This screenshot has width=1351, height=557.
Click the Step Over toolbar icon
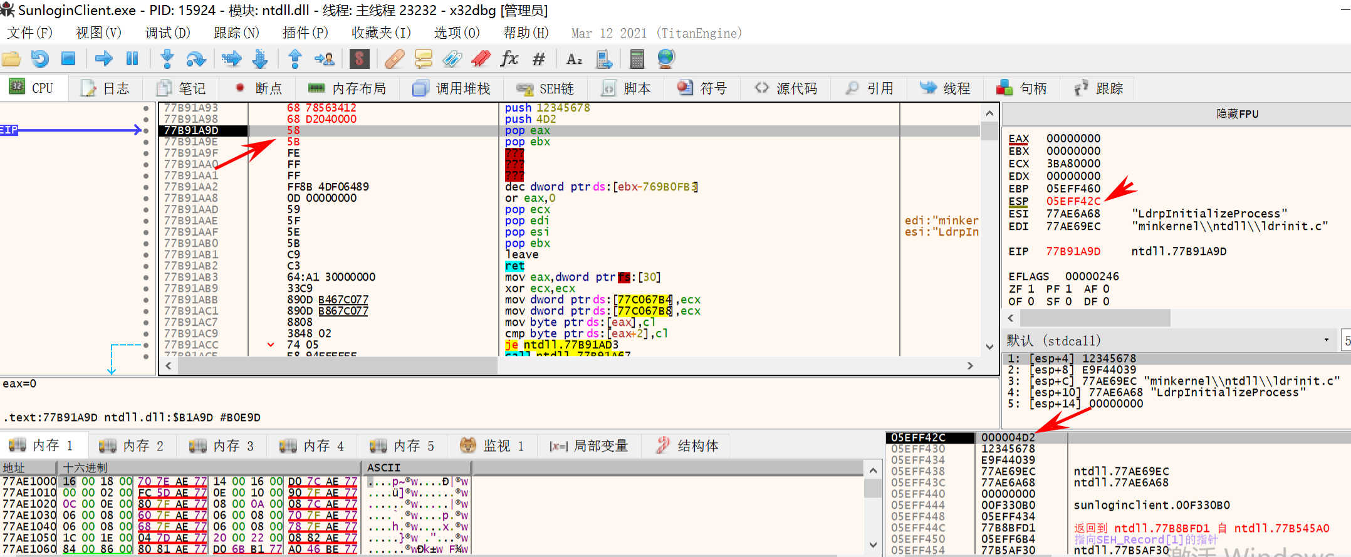click(196, 59)
